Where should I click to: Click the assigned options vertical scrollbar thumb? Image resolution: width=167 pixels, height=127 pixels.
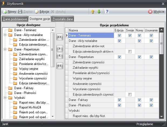point(161,43)
